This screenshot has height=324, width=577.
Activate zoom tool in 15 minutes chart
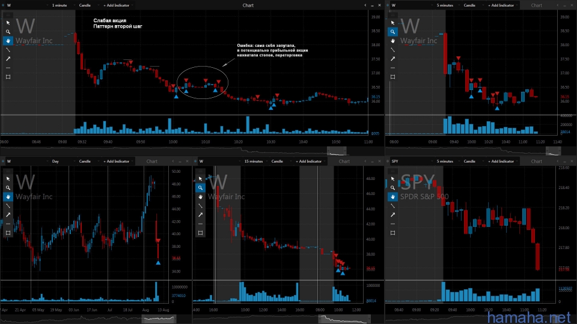click(200, 188)
